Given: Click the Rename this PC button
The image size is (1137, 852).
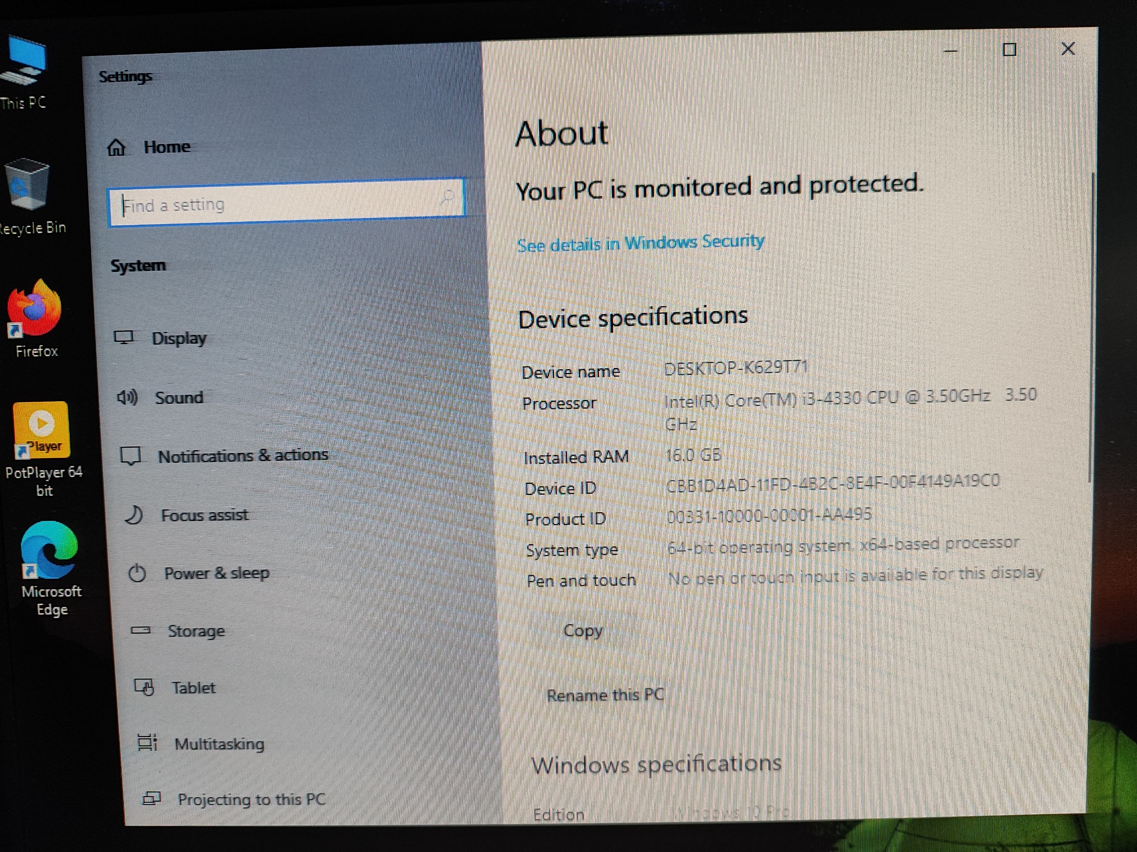Looking at the screenshot, I should click(605, 695).
